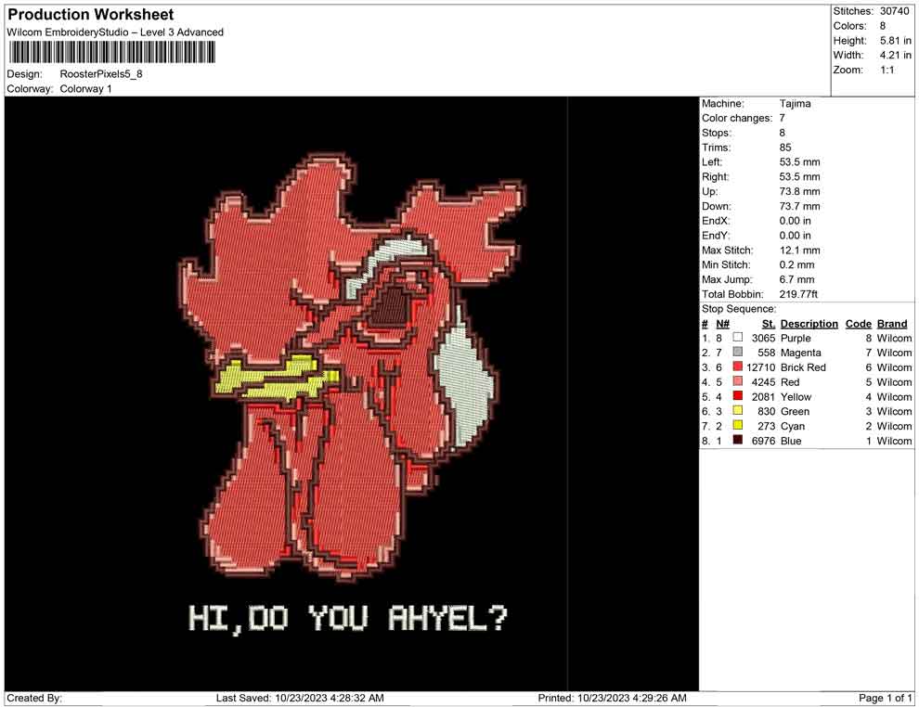
Task: Click the stitch count '4245' in the Red row
Action: click(764, 382)
